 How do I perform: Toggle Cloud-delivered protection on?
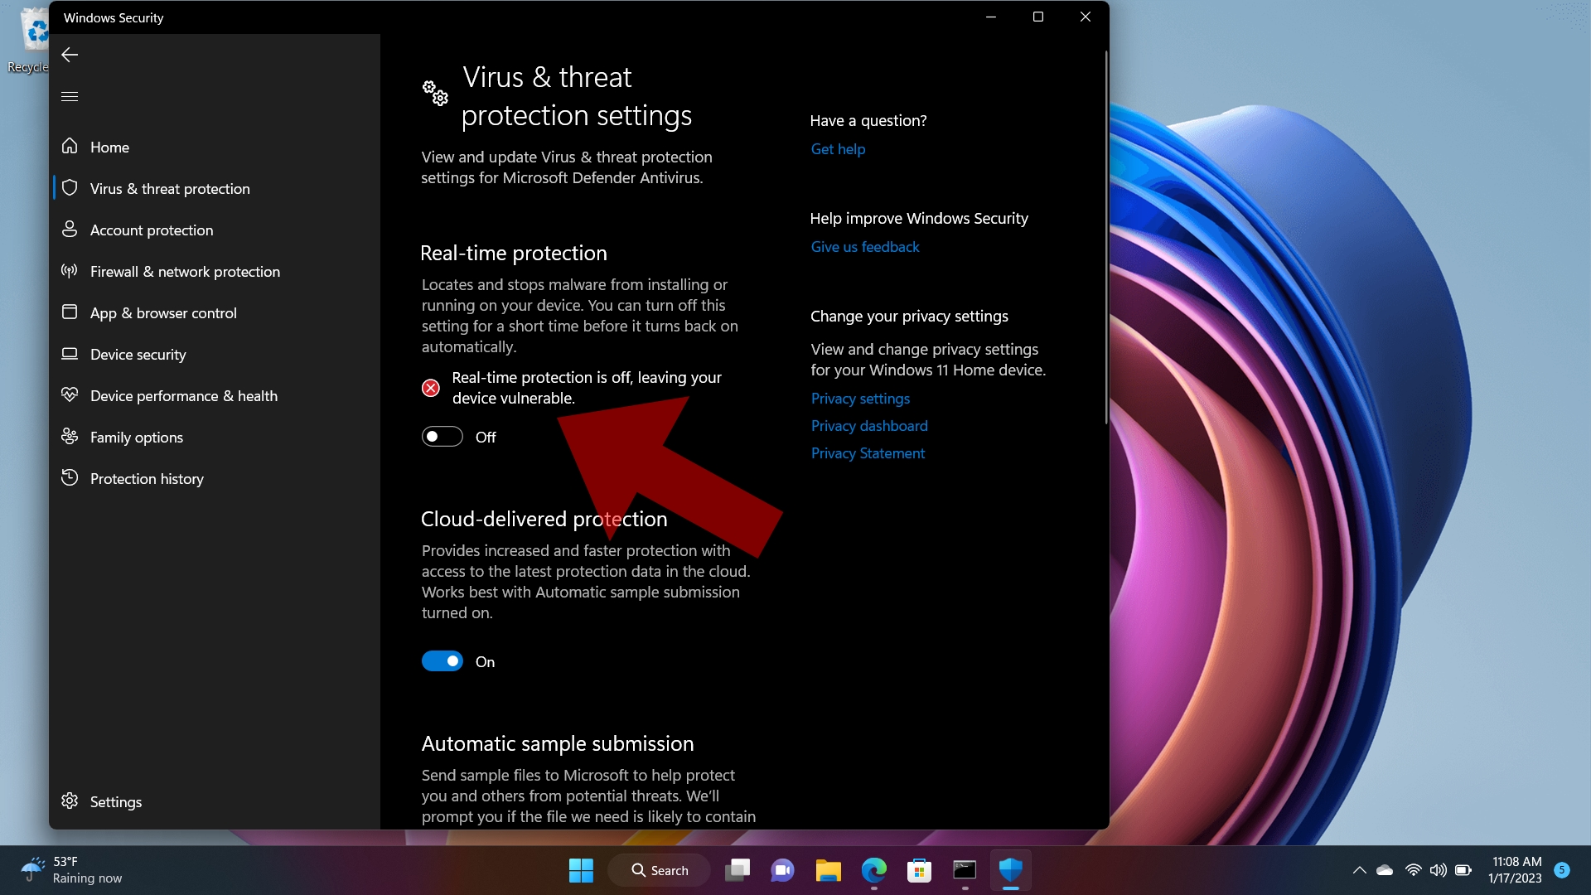(442, 661)
